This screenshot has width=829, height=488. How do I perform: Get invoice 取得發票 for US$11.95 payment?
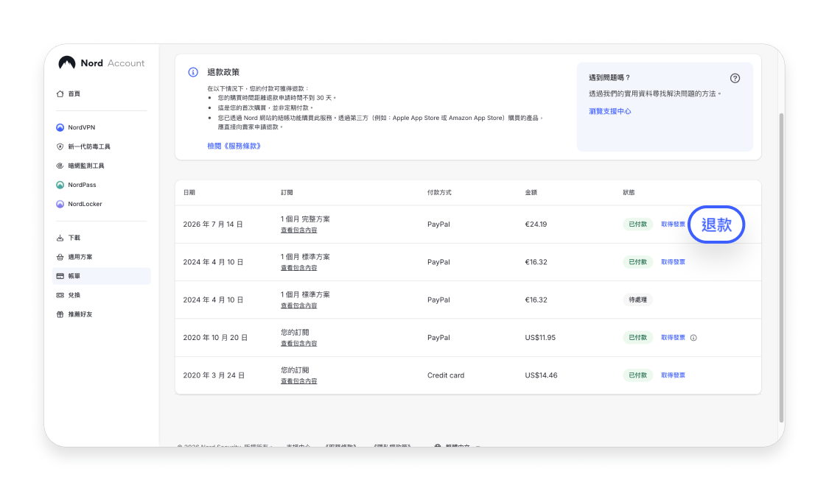pos(673,338)
